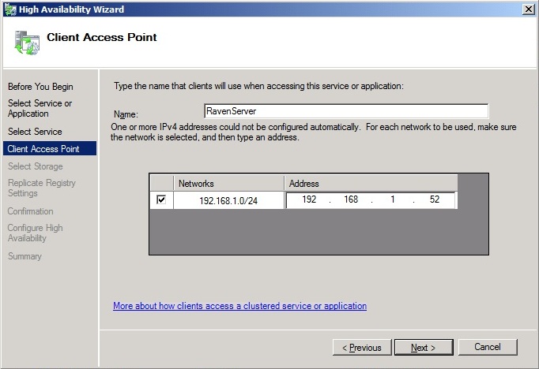Uncheck the 192.168.1.0/24 network checkbox
The height and width of the screenshot is (369, 539).
pyautogui.click(x=161, y=199)
